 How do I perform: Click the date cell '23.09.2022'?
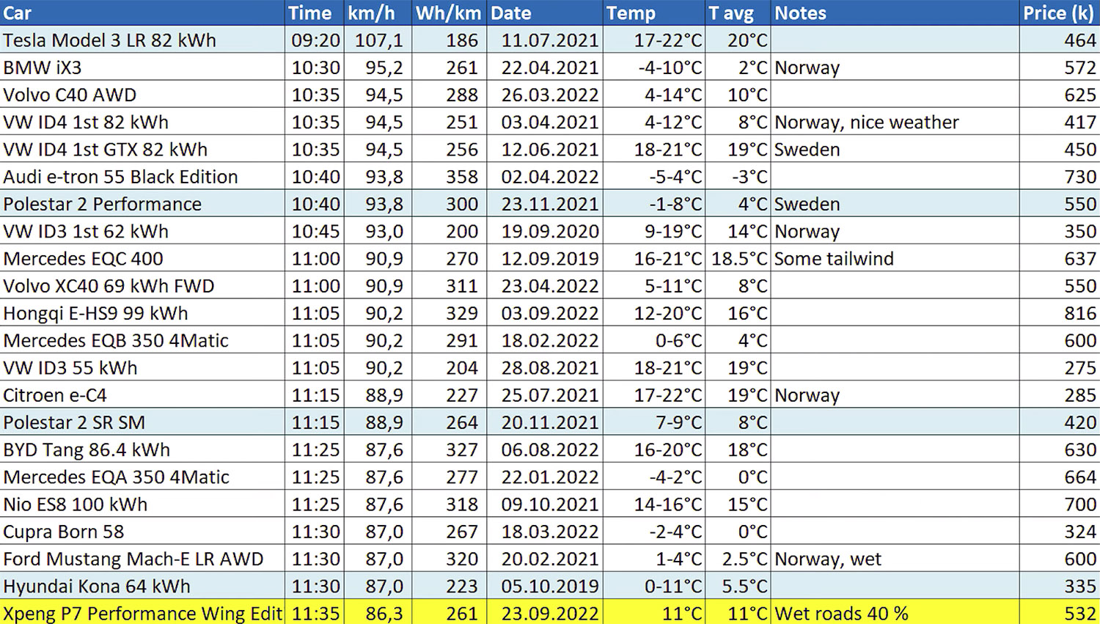coord(545,612)
